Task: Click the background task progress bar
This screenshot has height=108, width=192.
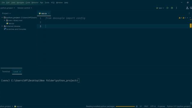Action: (x=125, y=106)
